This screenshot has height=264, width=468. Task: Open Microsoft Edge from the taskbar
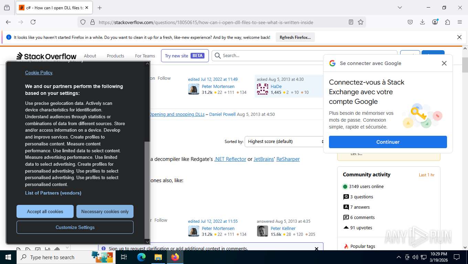(x=141, y=257)
